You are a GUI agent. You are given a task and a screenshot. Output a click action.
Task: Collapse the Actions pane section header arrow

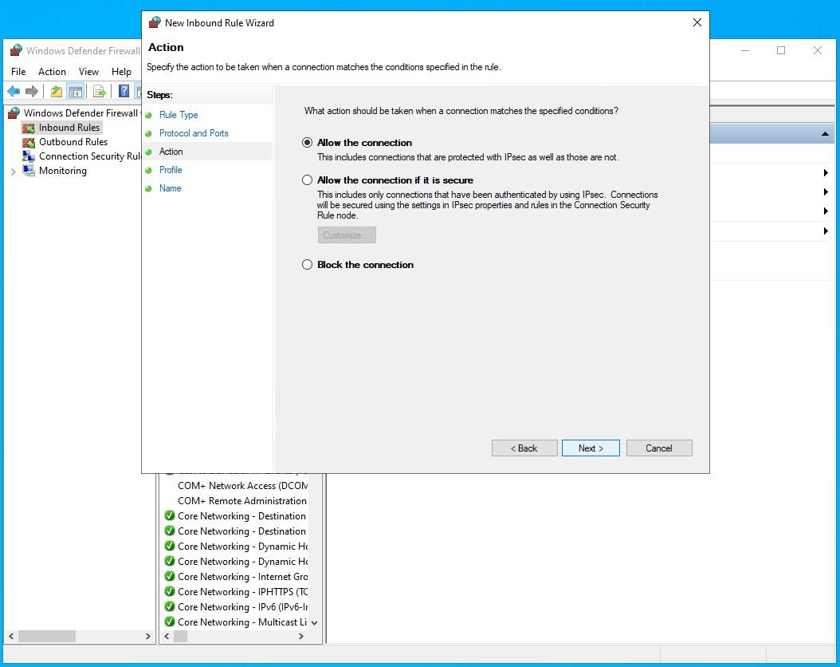826,134
